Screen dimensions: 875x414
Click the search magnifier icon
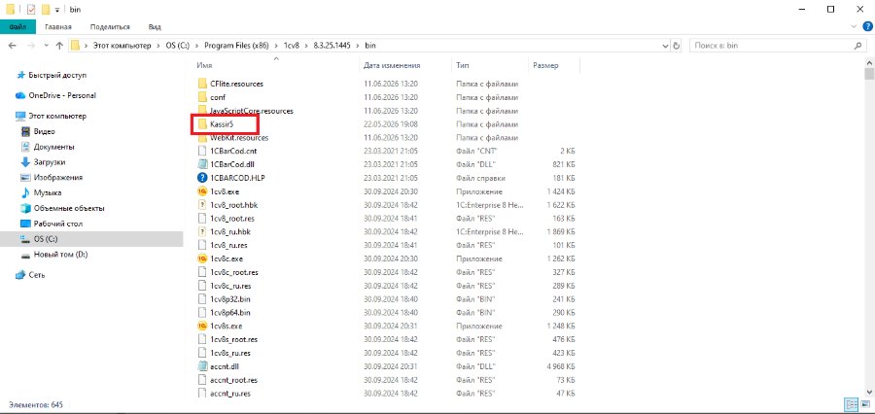pyautogui.click(x=858, y=46)
